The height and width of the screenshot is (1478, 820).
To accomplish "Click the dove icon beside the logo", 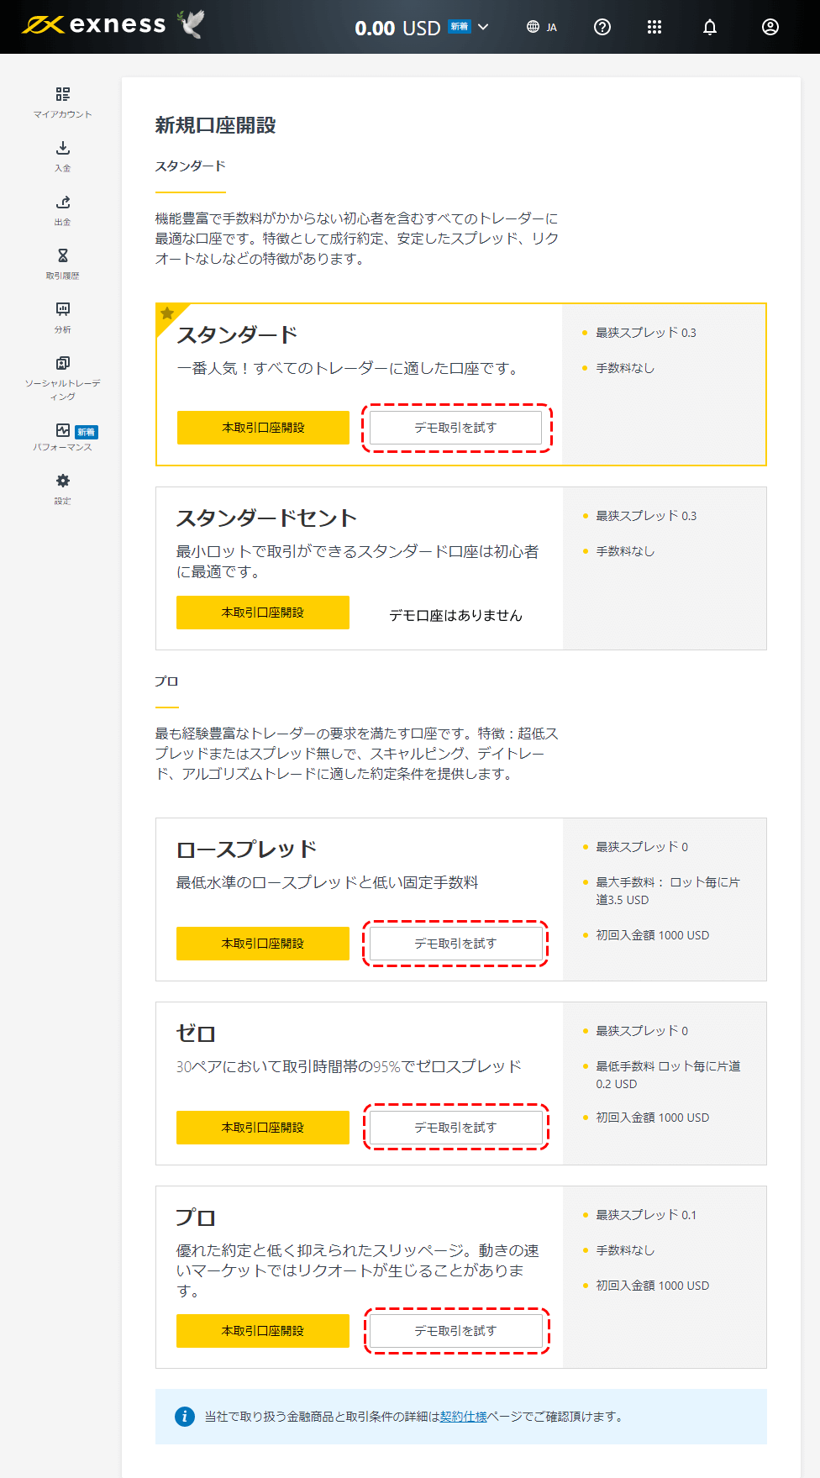I will (192, 24).
